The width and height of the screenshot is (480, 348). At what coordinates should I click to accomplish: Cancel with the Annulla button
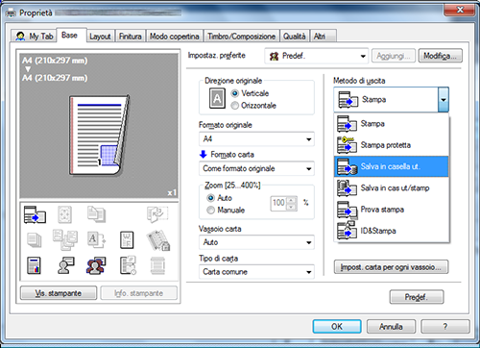coord(391,327)
